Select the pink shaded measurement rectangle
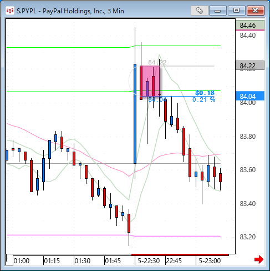 (x=150, y=81)
